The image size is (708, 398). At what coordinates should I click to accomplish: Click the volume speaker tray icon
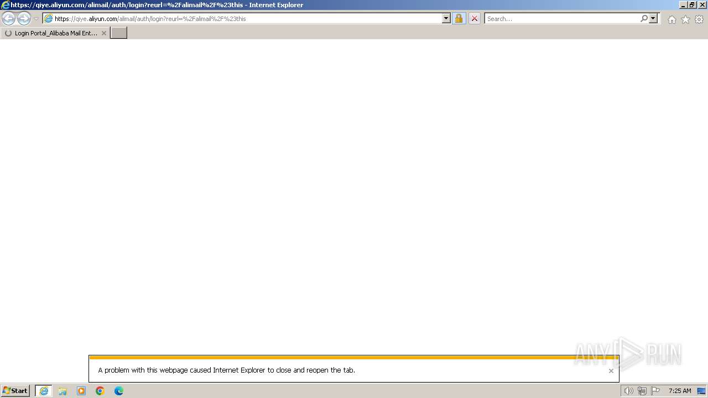pyautogui.click(x=628, y=391)
